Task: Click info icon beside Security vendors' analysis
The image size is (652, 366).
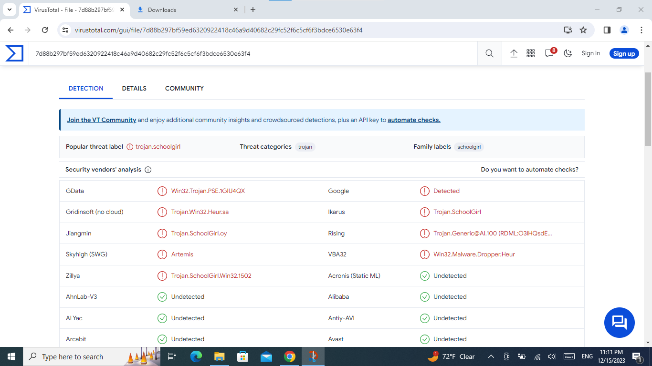Action: pyautogui.click(x=148, y=170)
